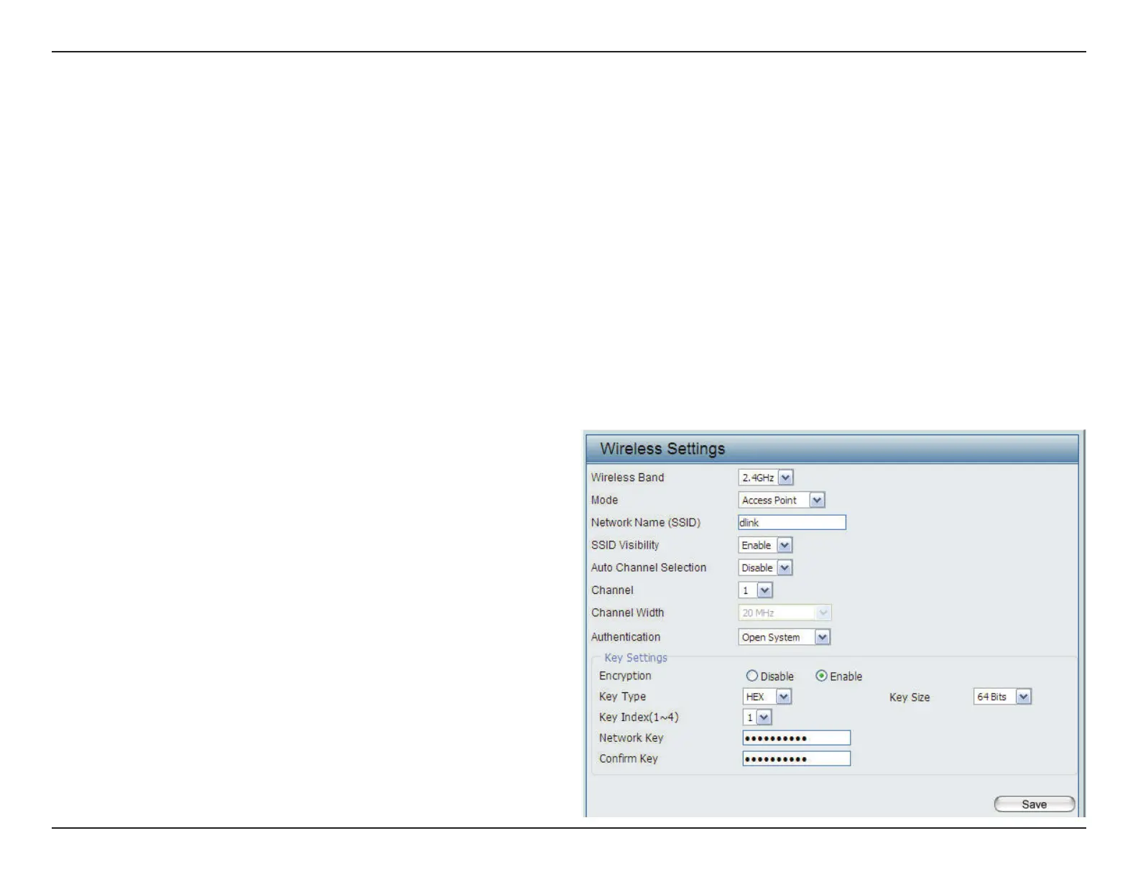Click the Auto Channel Selection label
The height and width of the screenshot is (879, 1138).
coord(649,567)
